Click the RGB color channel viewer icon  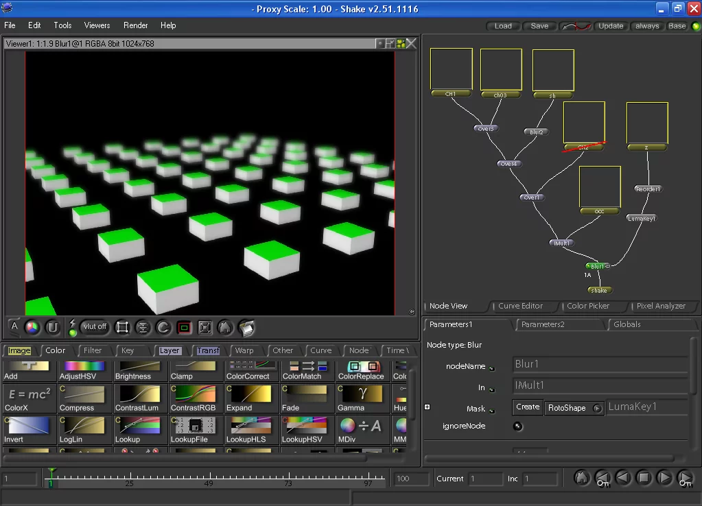point(32,327)
